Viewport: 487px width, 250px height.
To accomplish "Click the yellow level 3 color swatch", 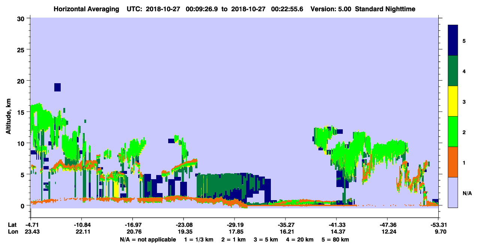I will (453, 101).
